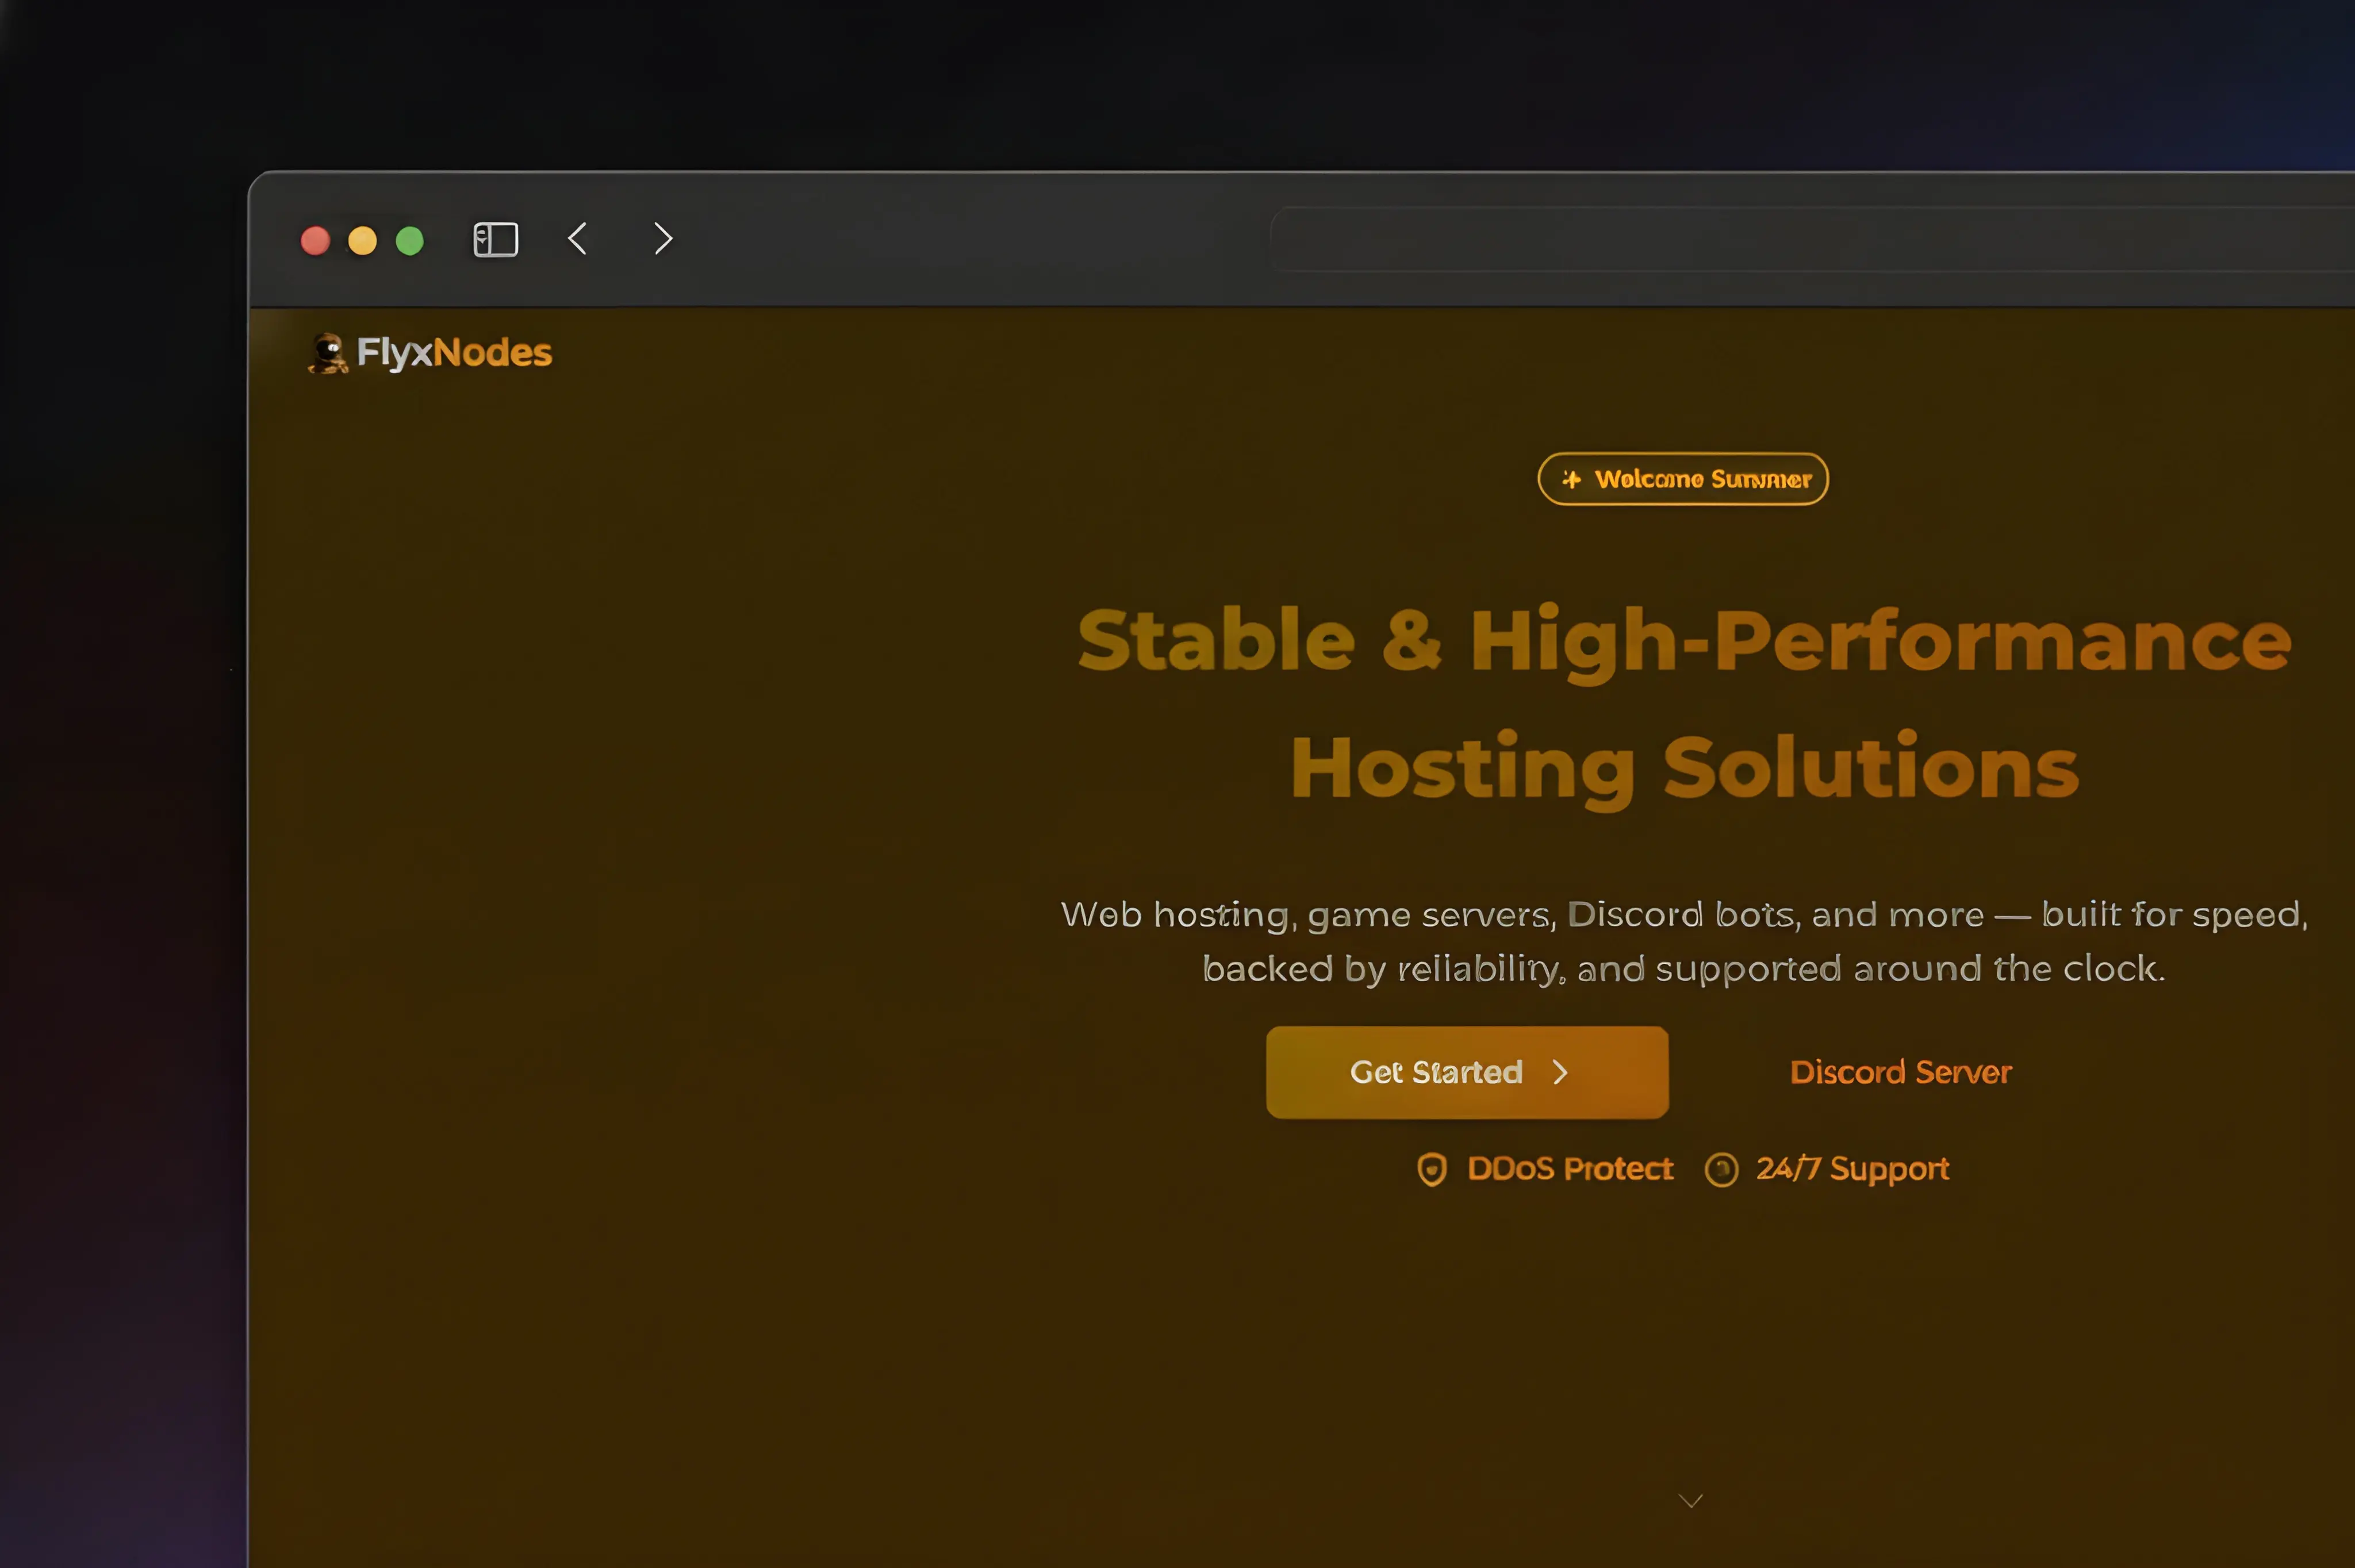2355x1568 pixels.
Task: Open the Discord Server link
Action: [x=1900, y=1071]
